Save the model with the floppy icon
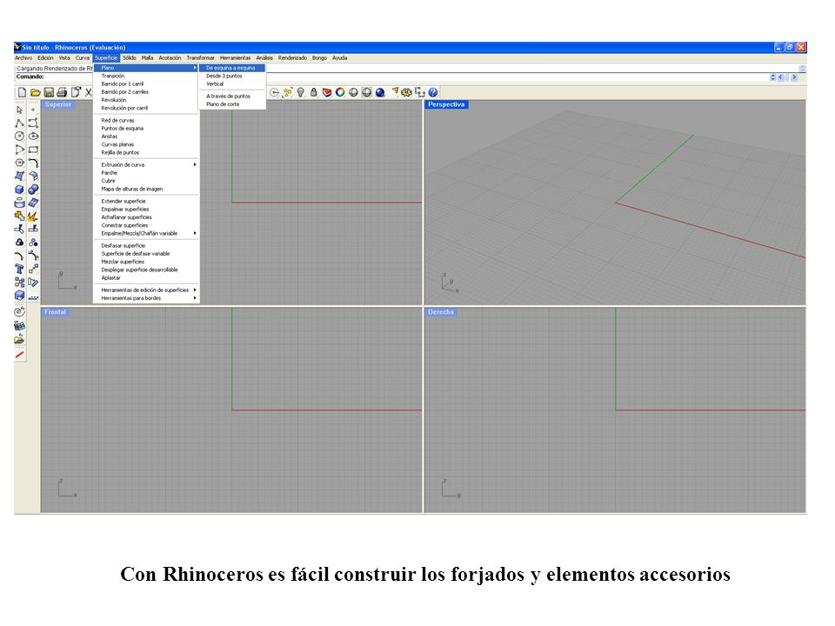Screen dimensions: 835x626 point(49,93)
